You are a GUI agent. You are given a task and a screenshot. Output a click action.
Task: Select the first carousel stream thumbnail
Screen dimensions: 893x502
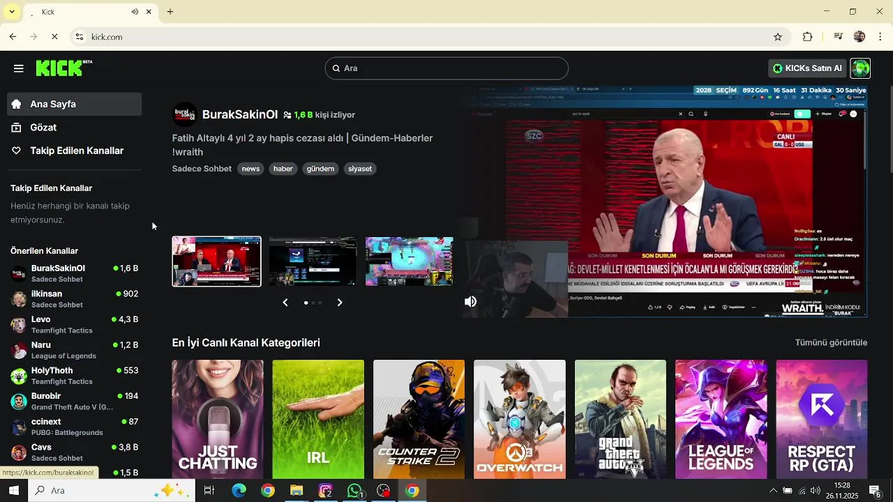pos(217,261)
